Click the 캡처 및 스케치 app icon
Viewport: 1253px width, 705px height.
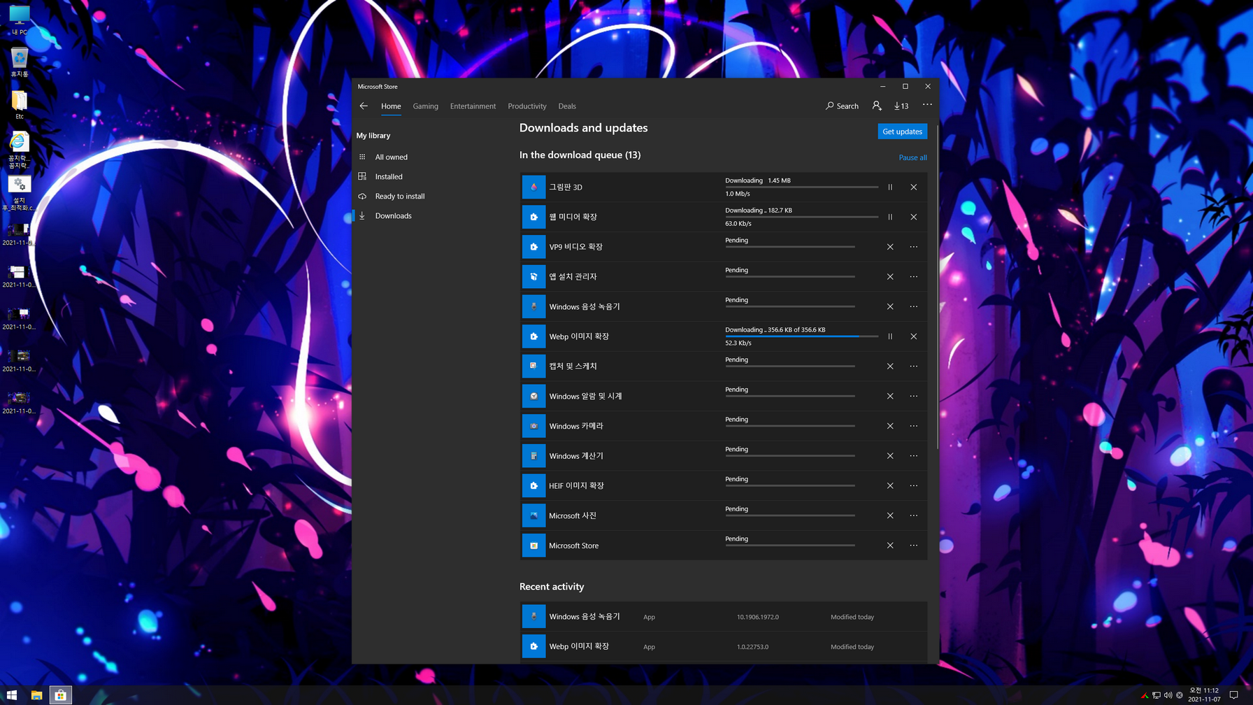click(534, 366)
